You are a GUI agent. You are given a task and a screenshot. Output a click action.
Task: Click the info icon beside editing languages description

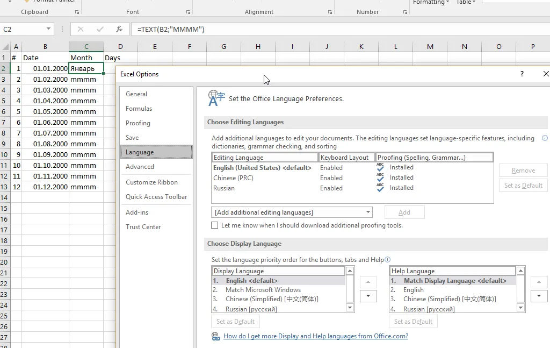(545, 138)
